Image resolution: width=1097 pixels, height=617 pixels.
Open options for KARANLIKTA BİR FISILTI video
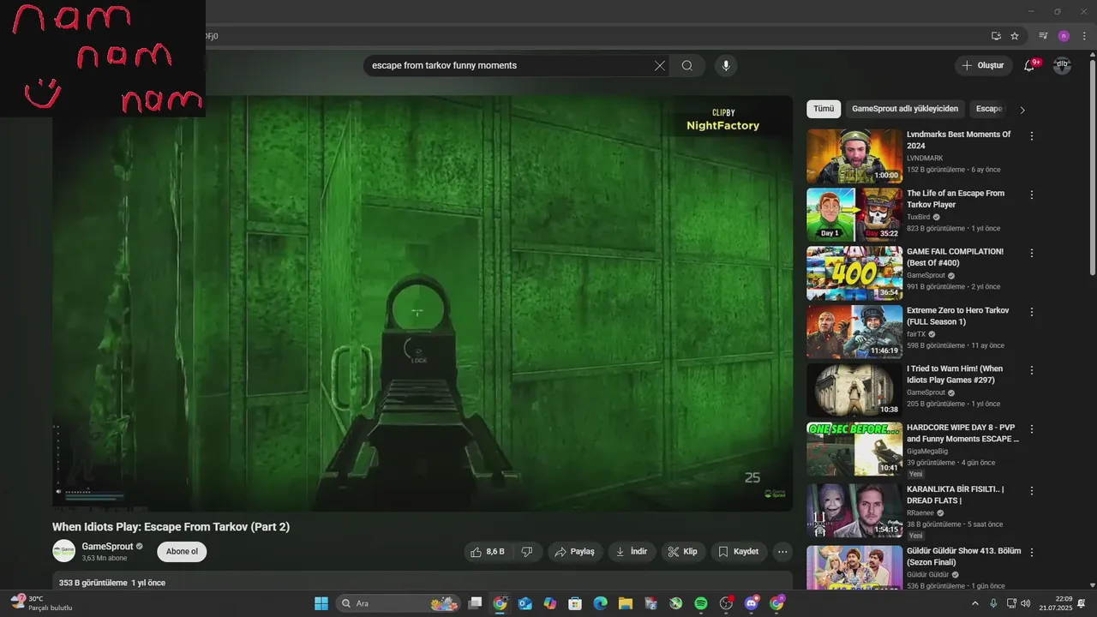pos(1032,491)
